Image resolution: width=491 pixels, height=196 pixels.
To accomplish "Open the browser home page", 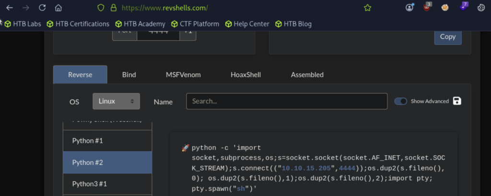I will (x=58, y=8).
